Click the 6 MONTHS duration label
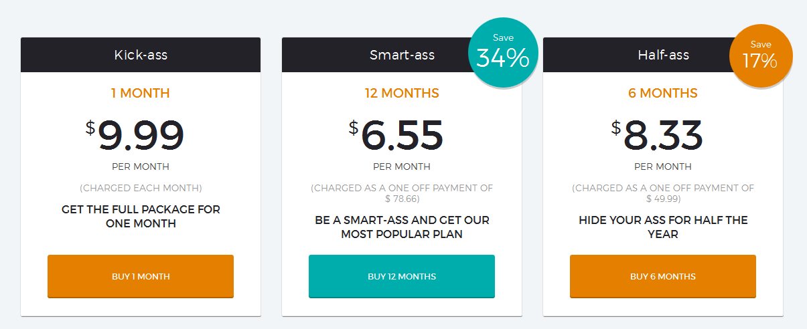 click(663, 94)
